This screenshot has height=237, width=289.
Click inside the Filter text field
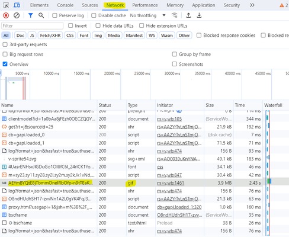(33, 26)
